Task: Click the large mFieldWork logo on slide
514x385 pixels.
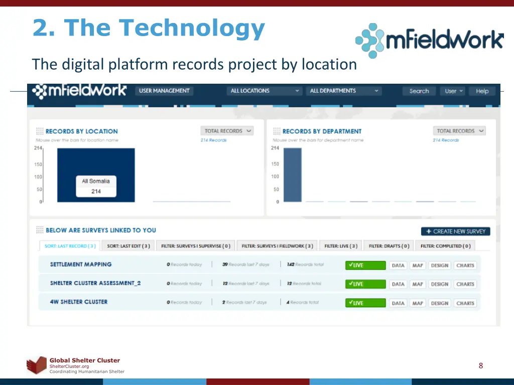Action: [x=430, y=41]
